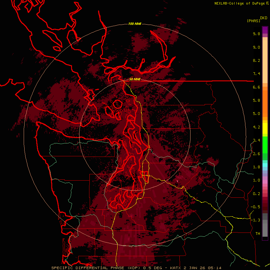
Task: Select the 1.8 scale value
Action: tap(256, 167)
